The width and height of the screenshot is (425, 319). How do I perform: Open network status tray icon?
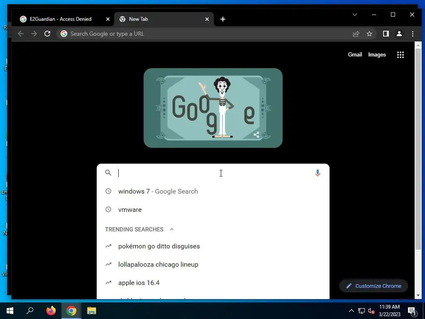click(x=361, y=311)
